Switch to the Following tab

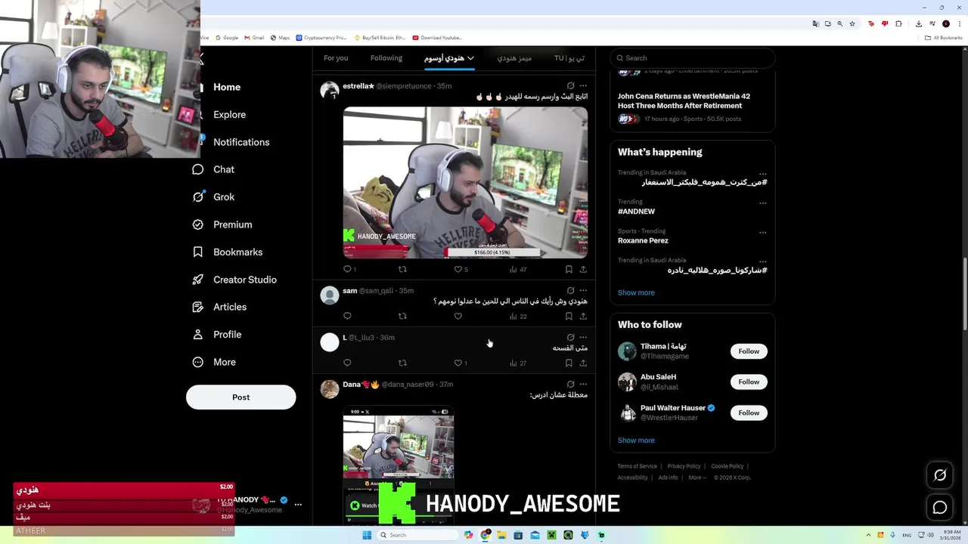coord(386,58)
